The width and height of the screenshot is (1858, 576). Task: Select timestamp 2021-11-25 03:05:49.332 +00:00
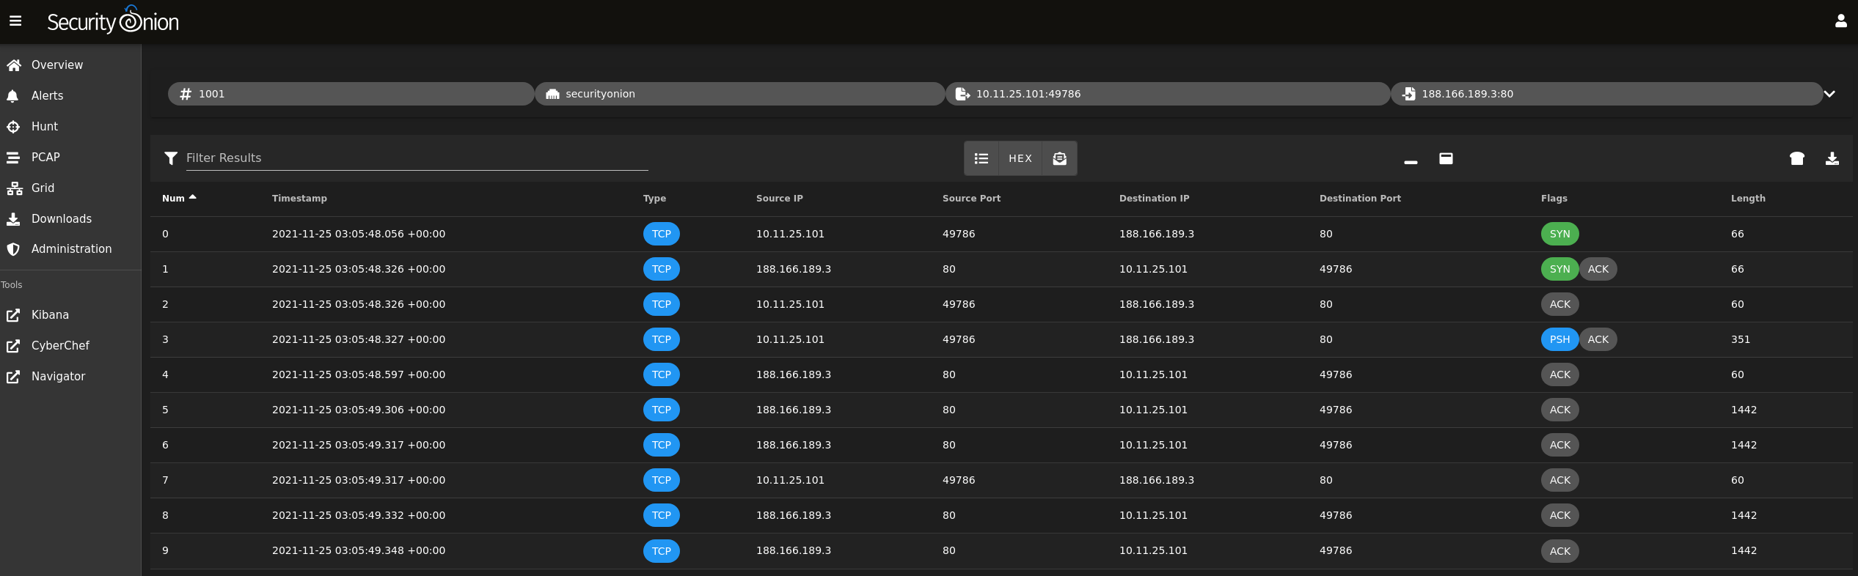[x=359, y=515]
